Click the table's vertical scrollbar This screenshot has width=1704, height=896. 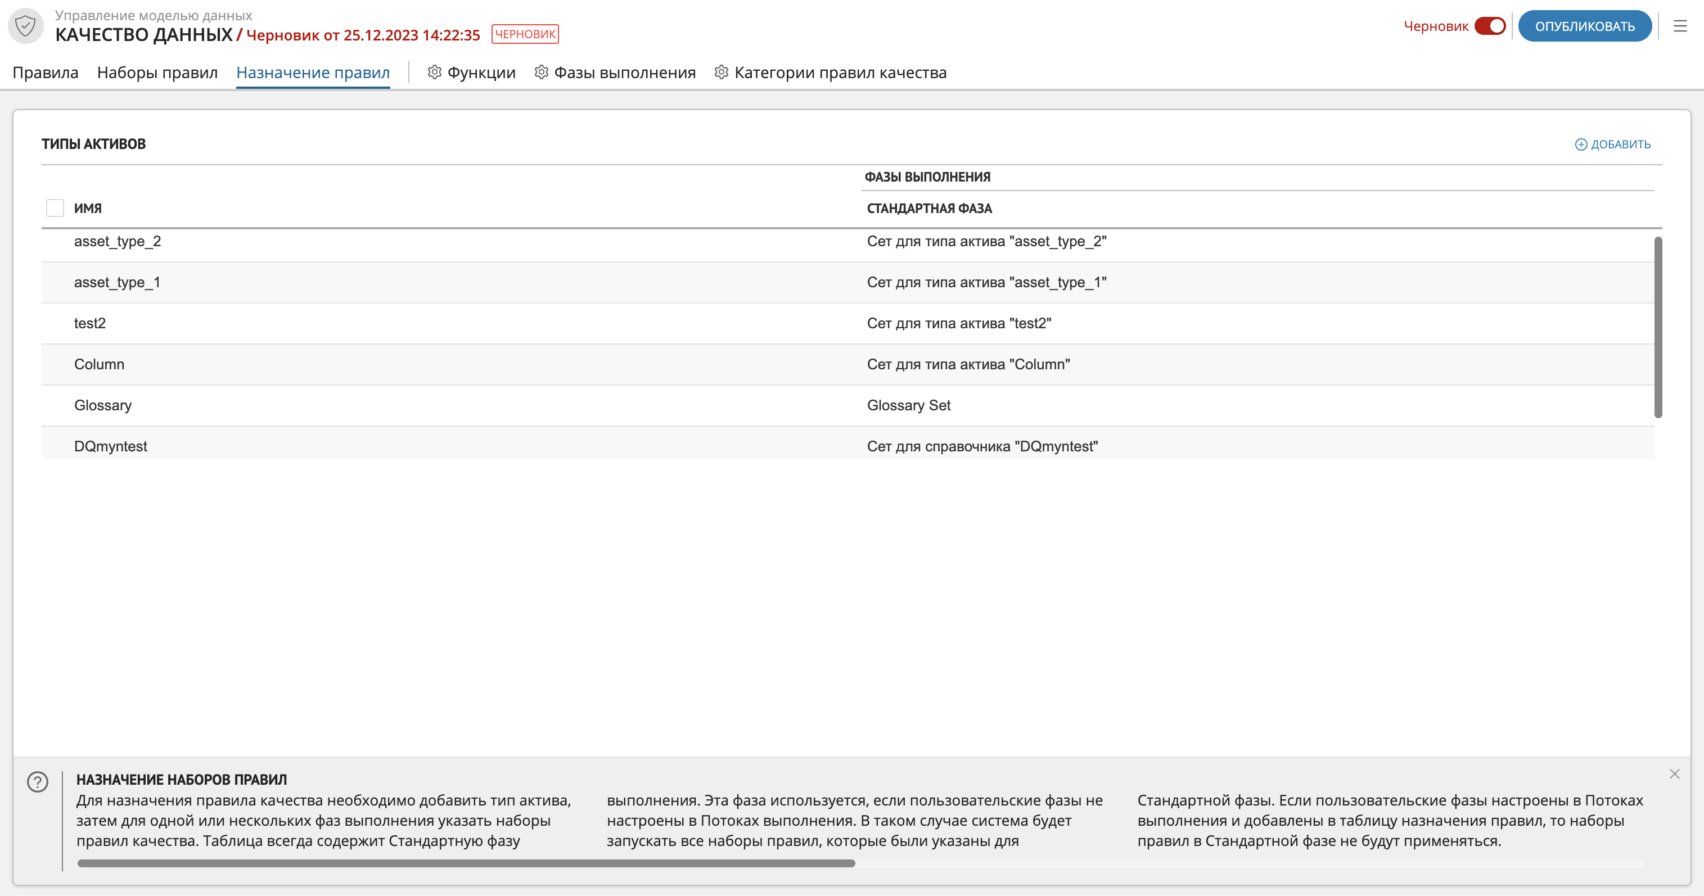point(1658,327)
